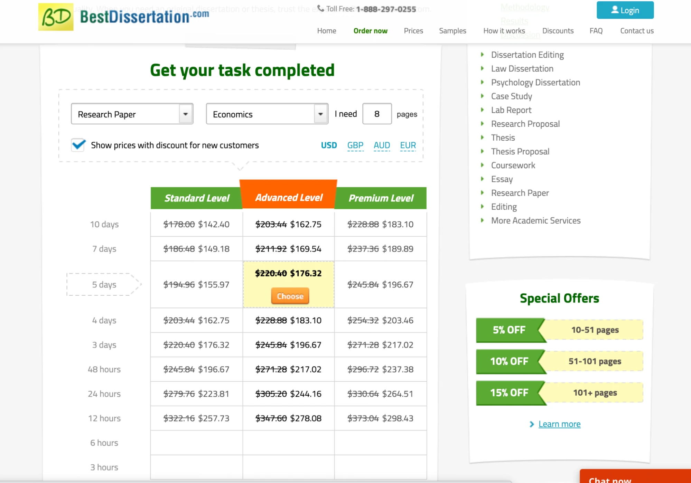Follow the Learn more link
The width and height of the screenshot is (691, 483).
(x=559, y=424)
